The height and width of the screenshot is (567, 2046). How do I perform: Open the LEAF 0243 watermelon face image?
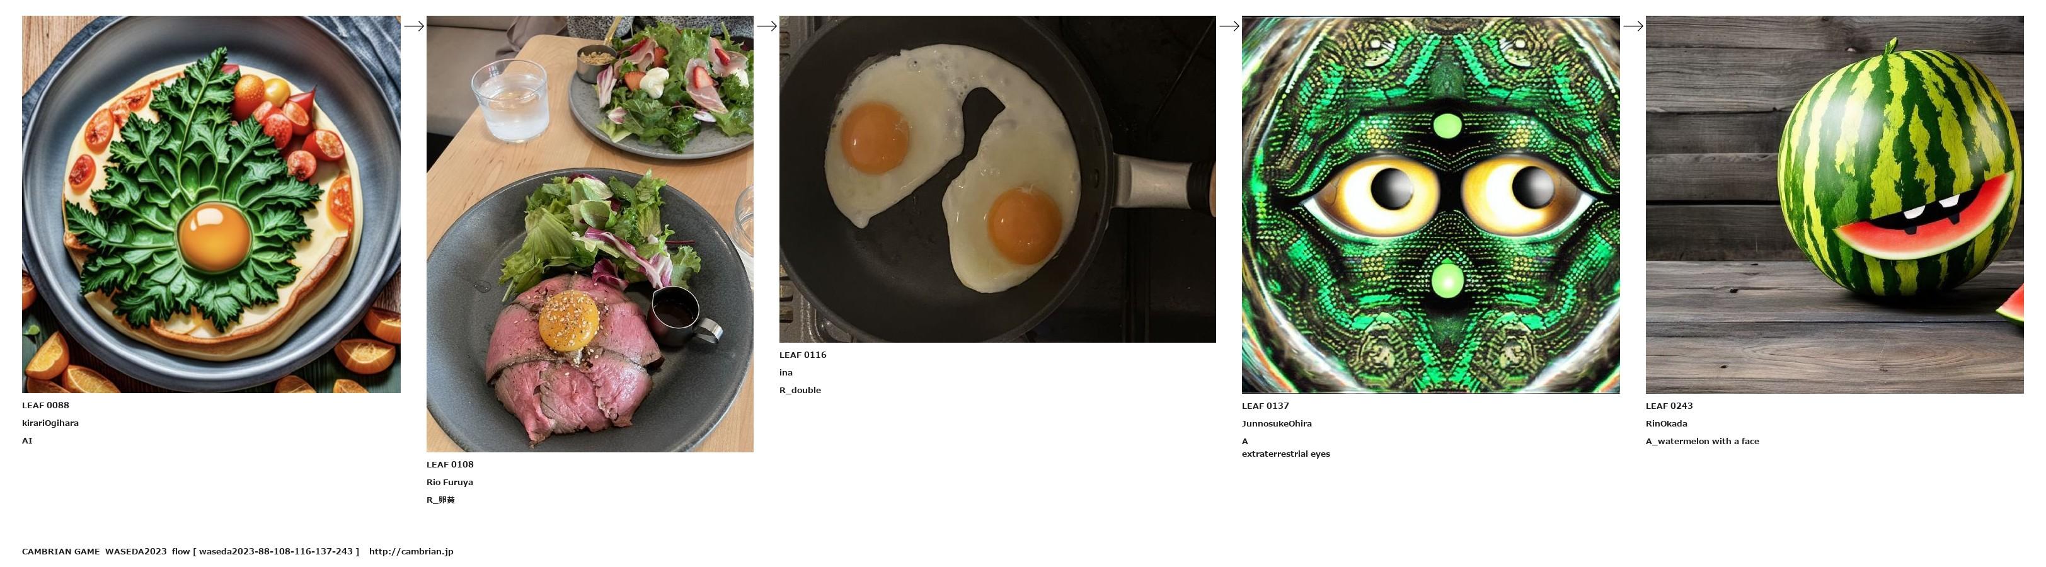1835,205
